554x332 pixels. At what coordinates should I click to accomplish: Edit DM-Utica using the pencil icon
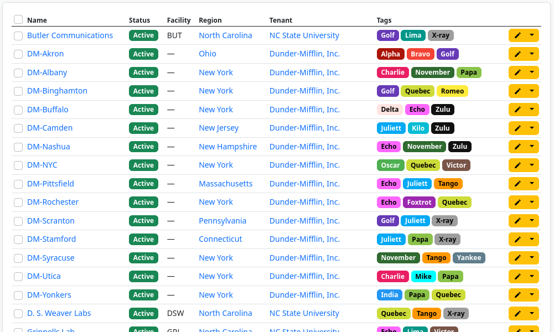coord(517,277)
